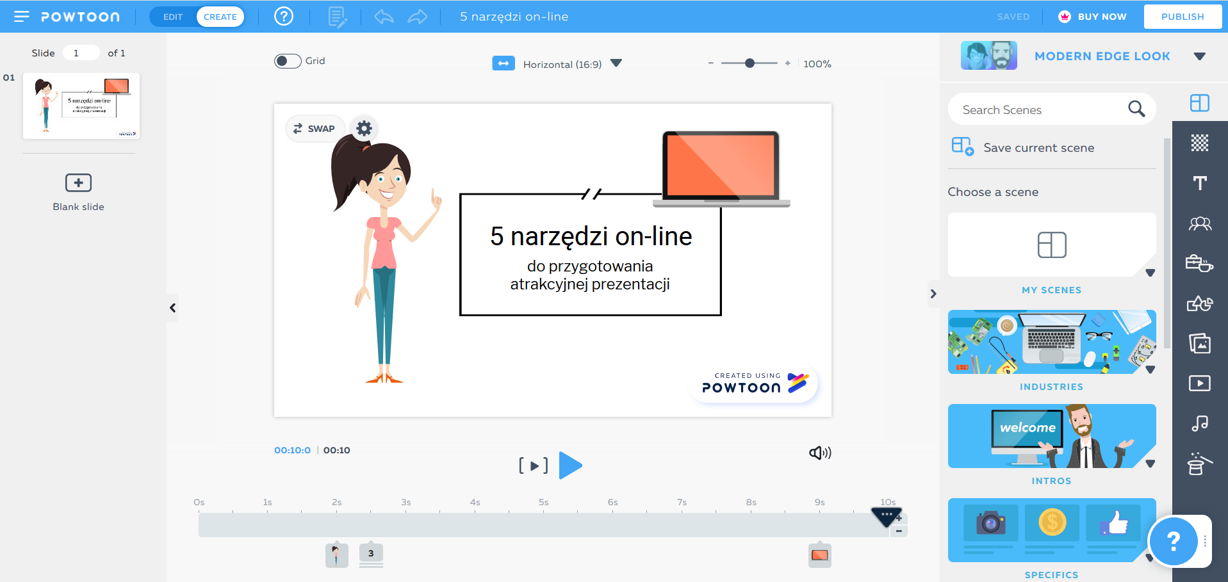1228x582 pixels.
Task: Switch to EDIT mode
Action: 173,17
